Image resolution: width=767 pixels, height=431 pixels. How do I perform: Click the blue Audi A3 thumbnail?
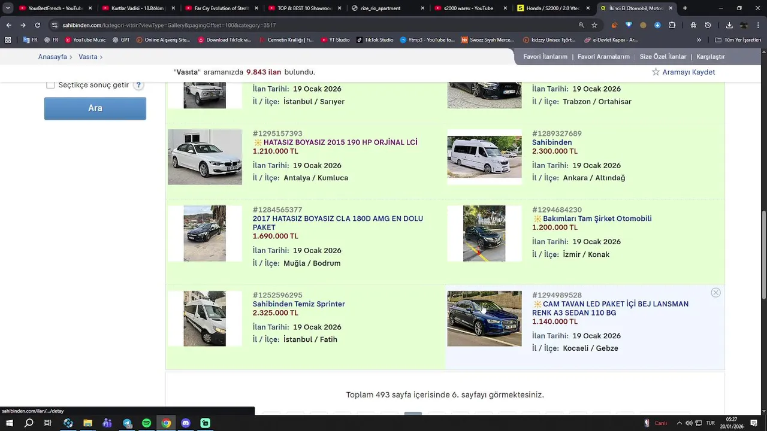484,318
